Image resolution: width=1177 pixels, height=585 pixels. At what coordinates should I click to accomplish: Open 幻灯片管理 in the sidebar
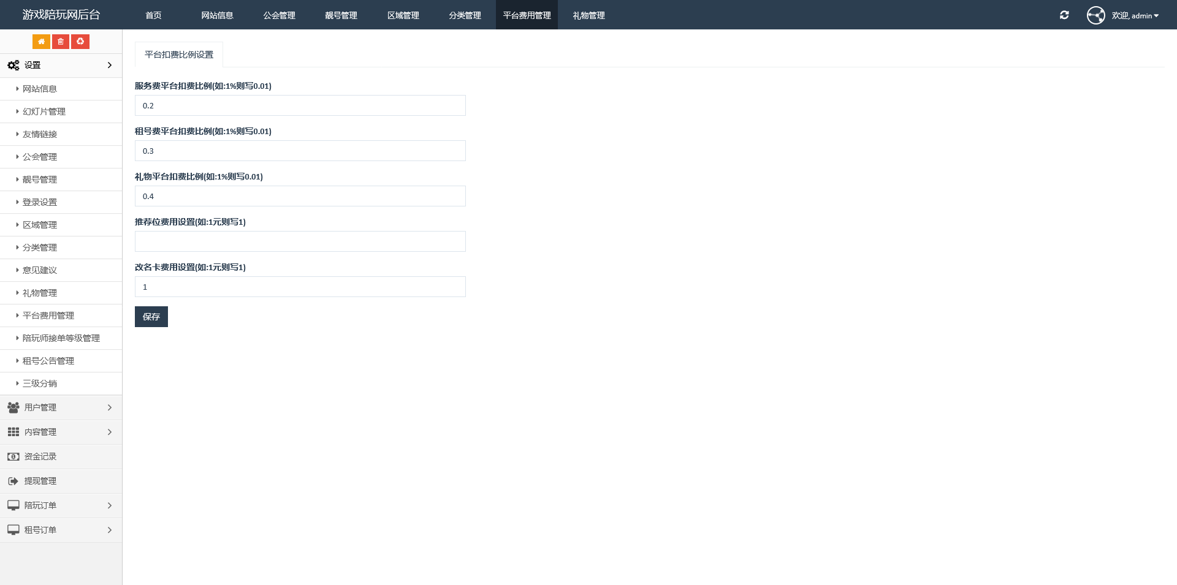[61, 111]
